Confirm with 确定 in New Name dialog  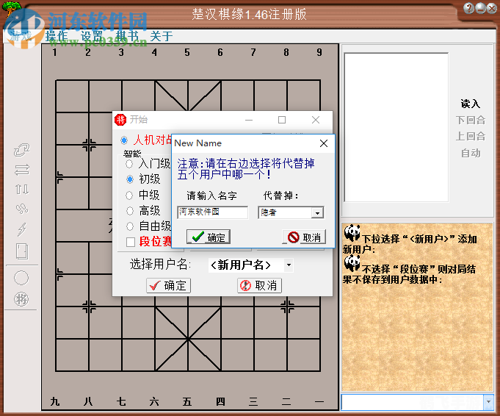coord(209,237)
